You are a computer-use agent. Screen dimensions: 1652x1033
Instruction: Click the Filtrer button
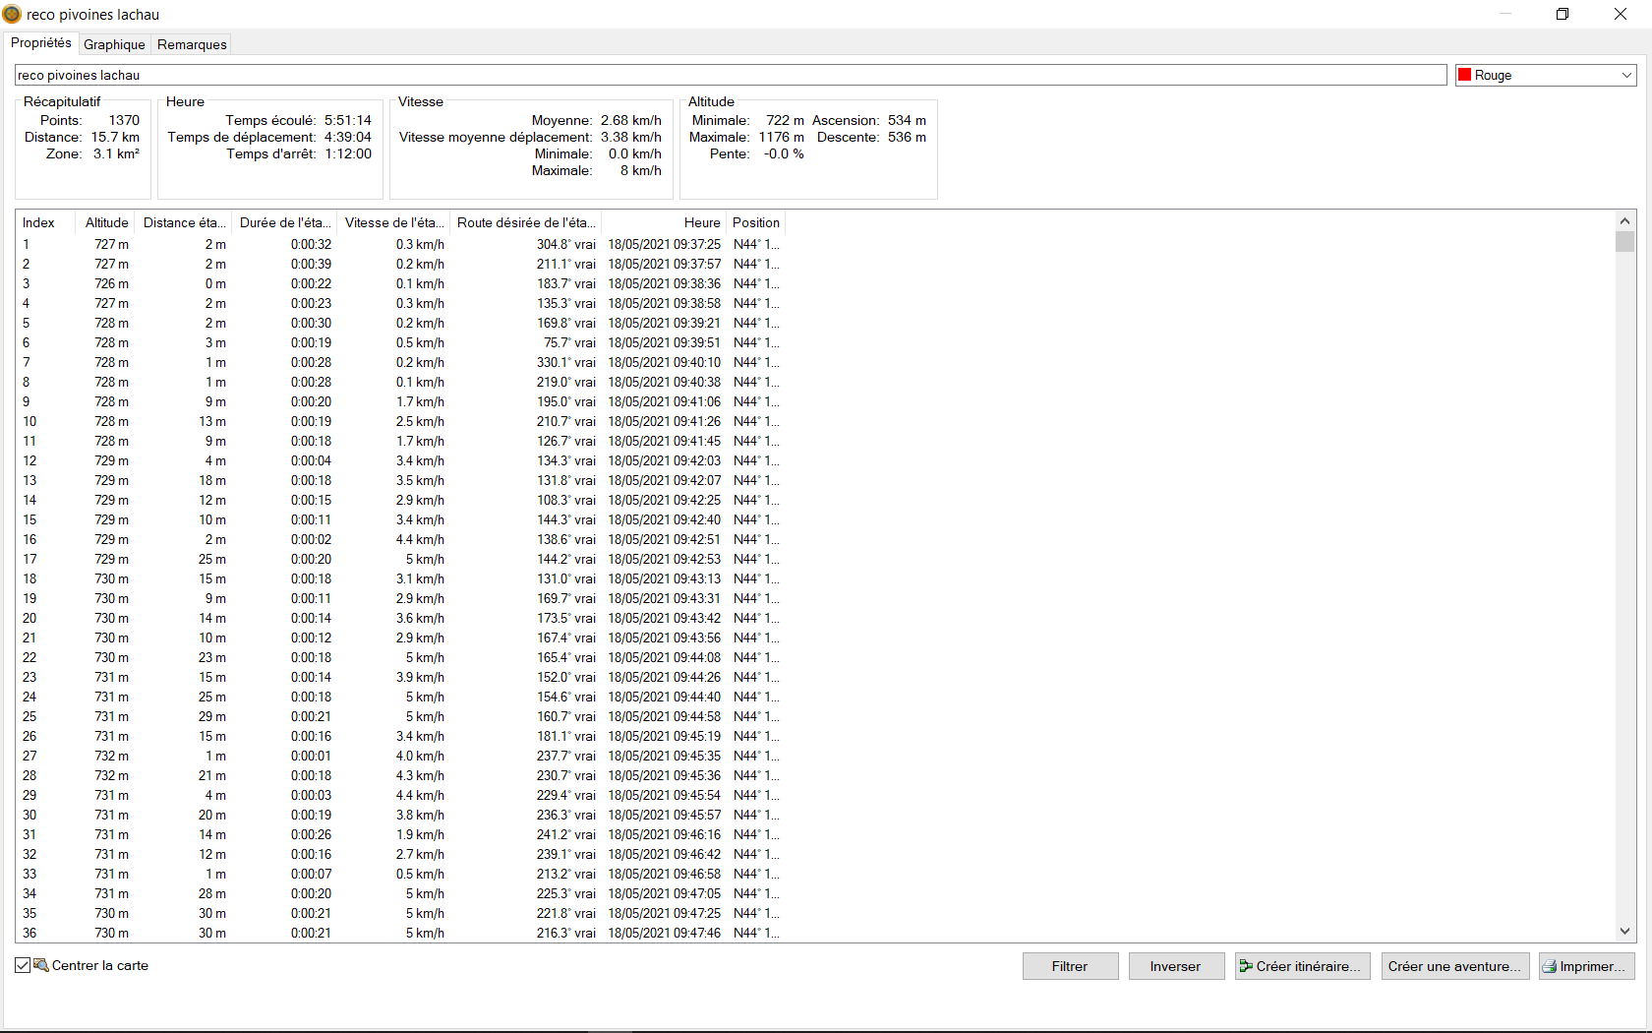point(1070,966)
